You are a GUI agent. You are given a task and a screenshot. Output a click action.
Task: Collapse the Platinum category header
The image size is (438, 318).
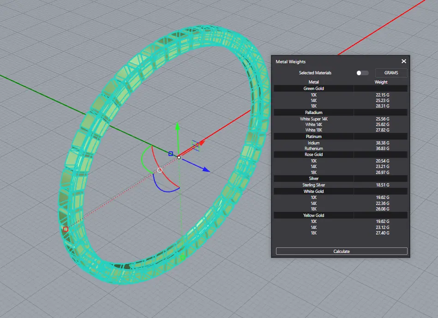tap(313, 137)
